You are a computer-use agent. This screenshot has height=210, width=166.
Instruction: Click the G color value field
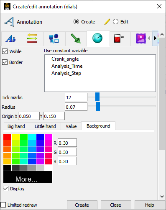(67, 152)
